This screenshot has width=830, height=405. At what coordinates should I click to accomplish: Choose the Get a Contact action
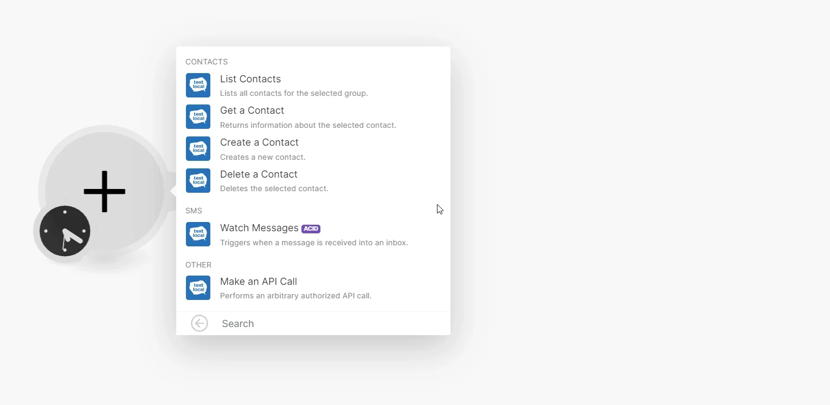click(313, 117)
